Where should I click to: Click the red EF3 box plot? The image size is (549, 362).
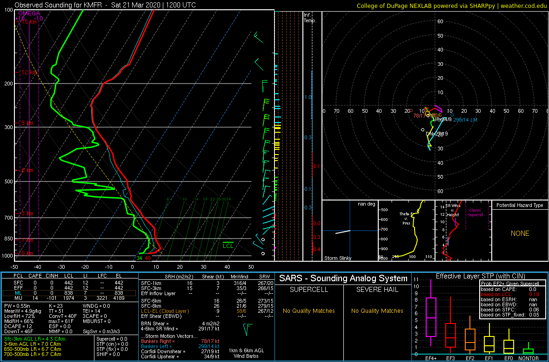[x=450, y=336]
